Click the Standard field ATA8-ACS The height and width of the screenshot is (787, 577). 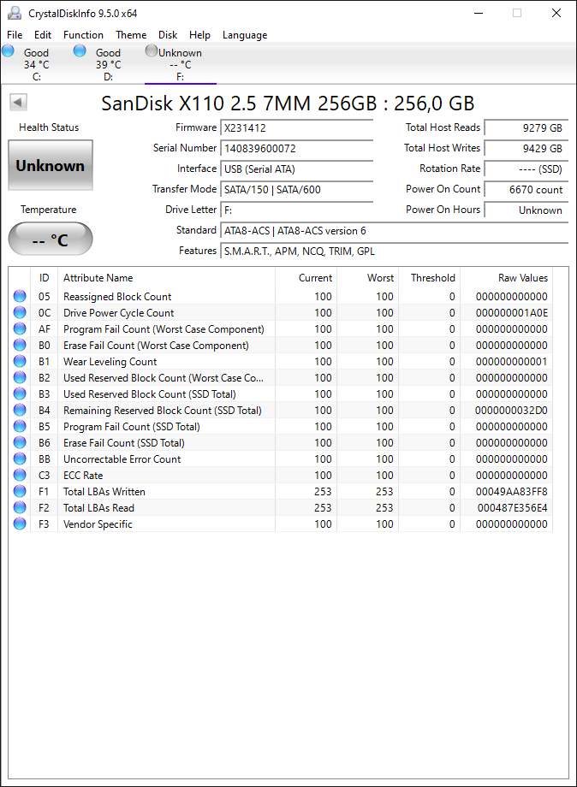[x=394, y=231]
